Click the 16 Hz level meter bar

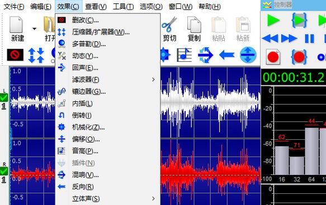(x=282, y=160)
